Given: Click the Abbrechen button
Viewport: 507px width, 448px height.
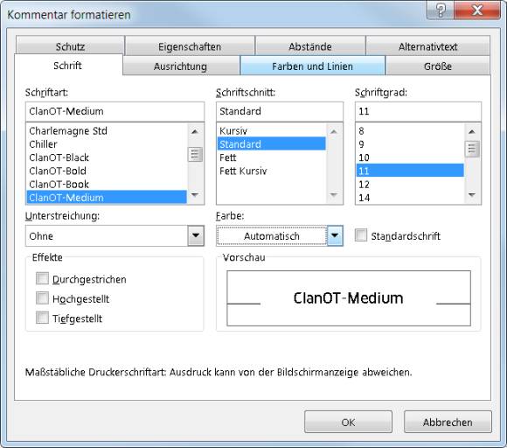Looking at the screenshot, I should tap(448, 422).
